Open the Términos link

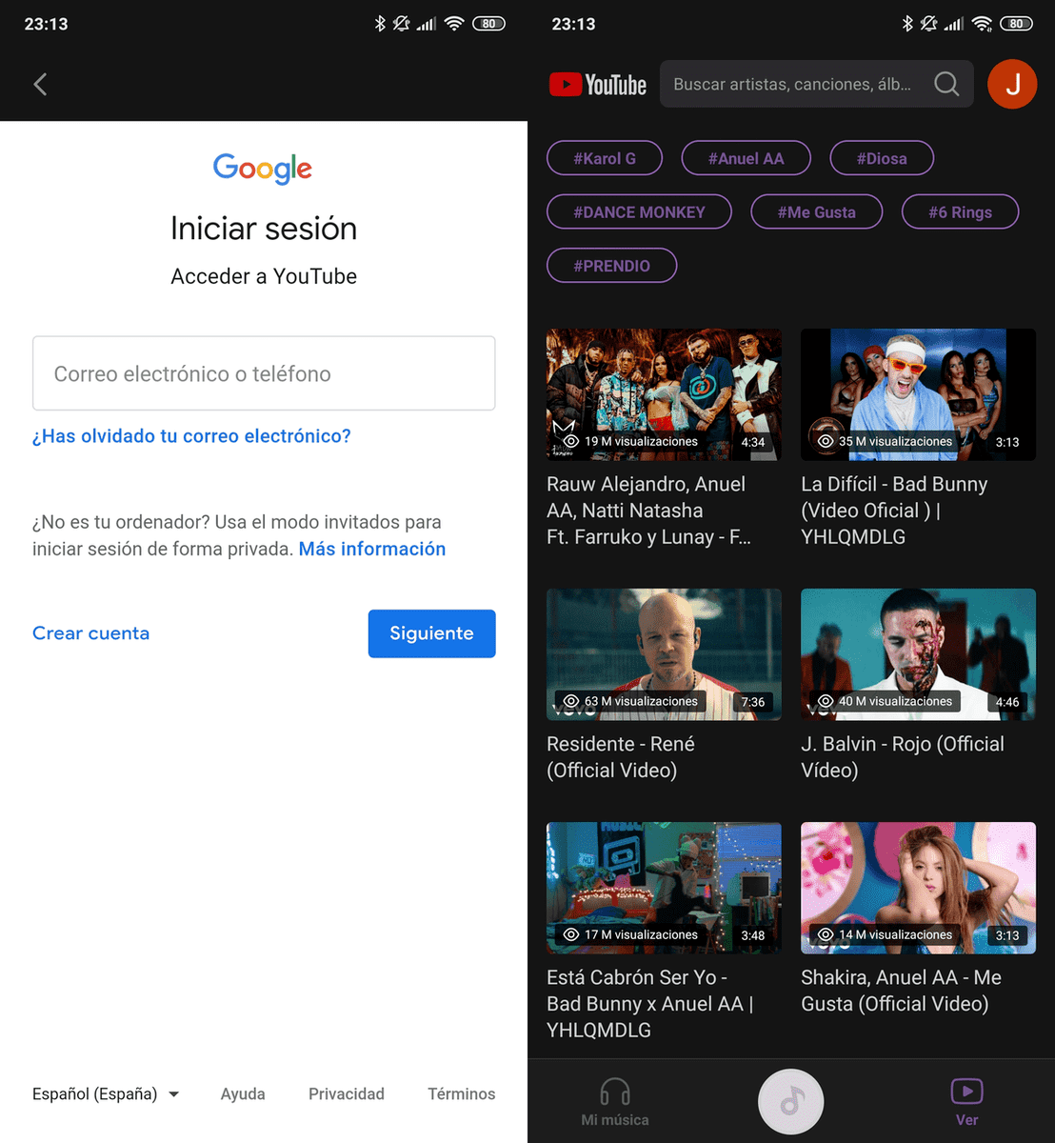(x=462, y=1093)
